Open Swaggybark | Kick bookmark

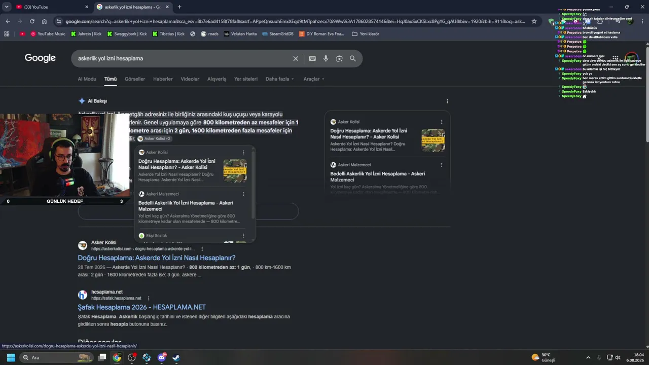click(x=127, y=34)
